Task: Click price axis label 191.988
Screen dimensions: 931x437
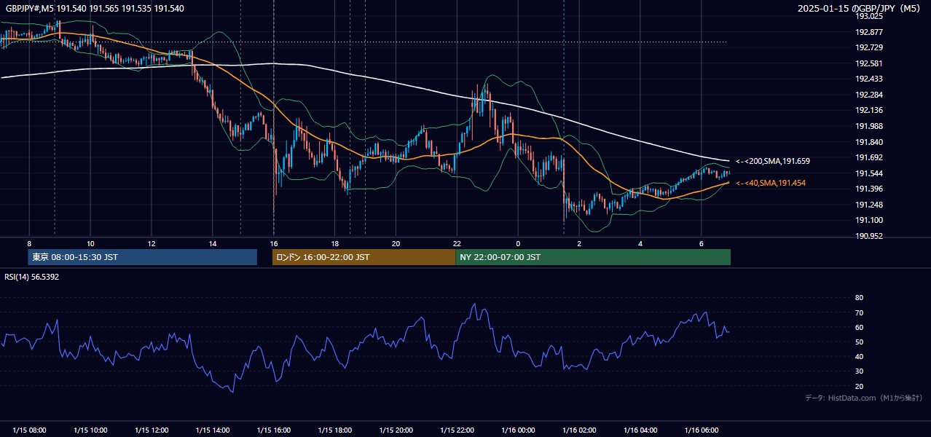Action: (x=869, y=126)
